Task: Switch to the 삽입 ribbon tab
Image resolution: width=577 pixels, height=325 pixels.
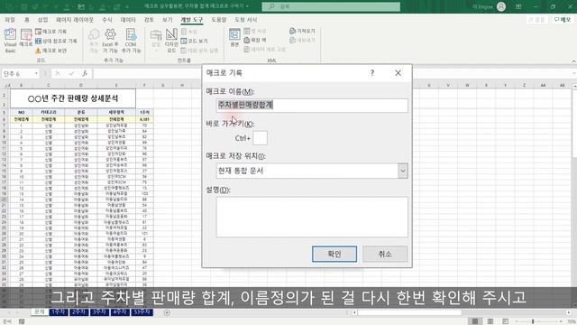Action: point(42,20)
